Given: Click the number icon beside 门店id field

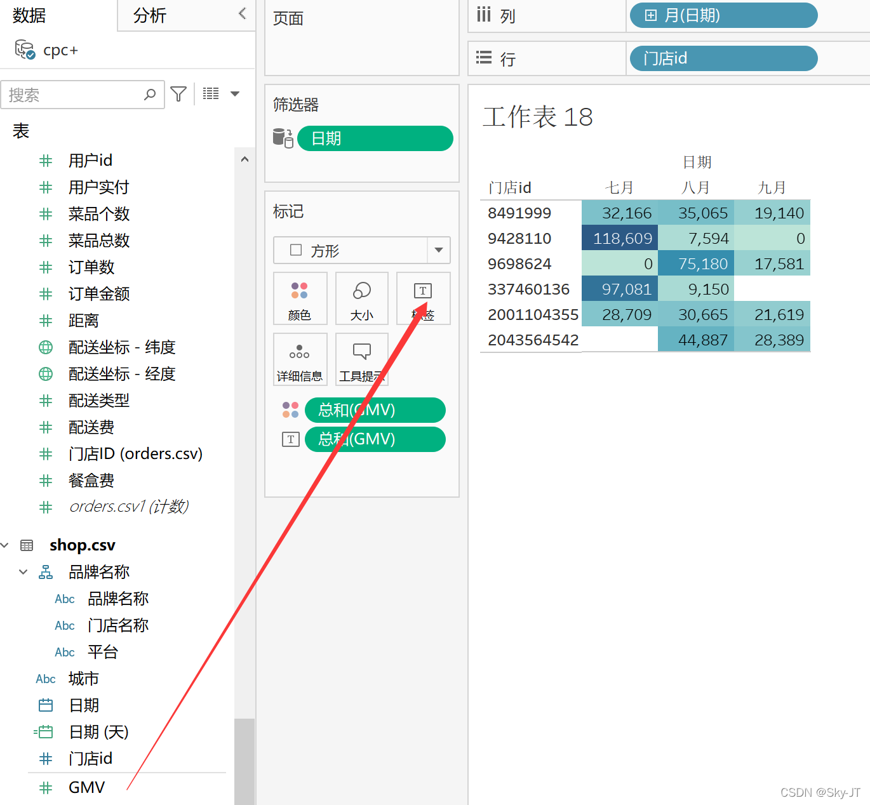Looking at the screenshot, I should (x=46, y=759).
